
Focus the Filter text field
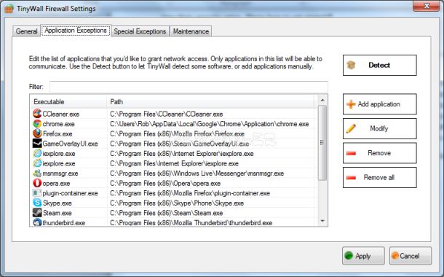pos(189,87)
